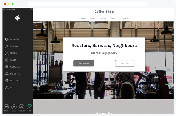Image resolution: width=176 pixels, height=116 pixels.
Task: Click the Let's Talk button
Action: coord(125,63)
